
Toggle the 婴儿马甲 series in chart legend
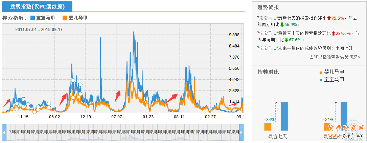coord(78,18)
